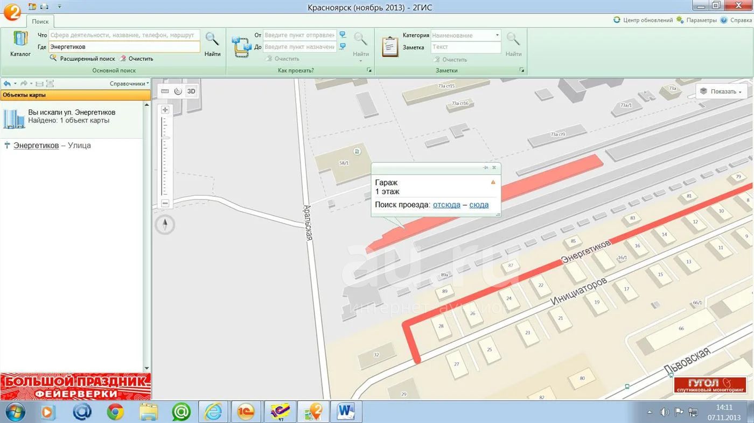Click the Найти magnifier in Основной поиск
This screenshot has width=754, height=423.
pos(212,44)
